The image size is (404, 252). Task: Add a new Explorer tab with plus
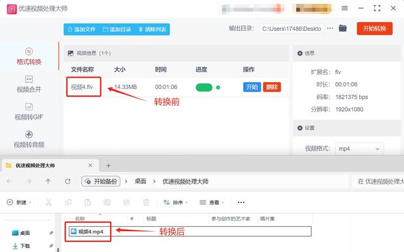[109, 165]
